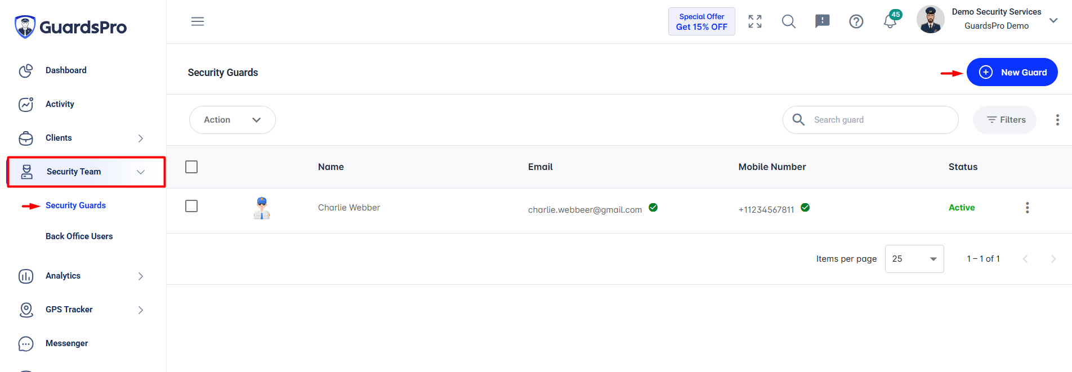Click the Security Guards page heading

pos(223,73)
